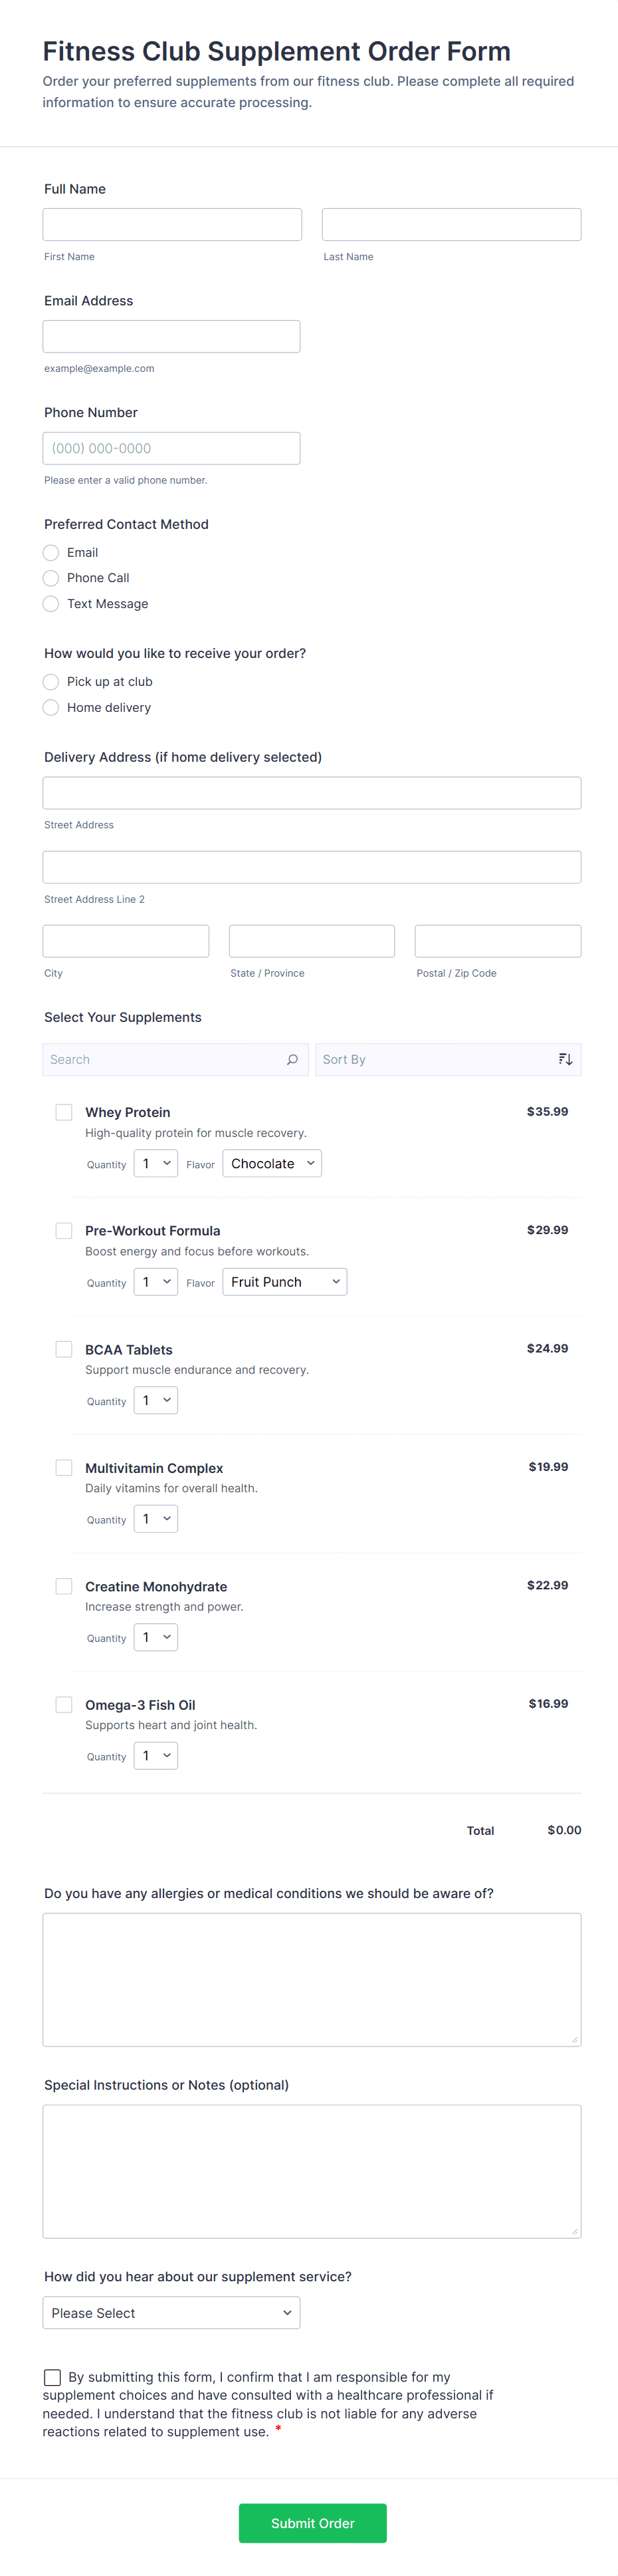
Task: Select Pick up at club option
Action: (x=51, y=682)
